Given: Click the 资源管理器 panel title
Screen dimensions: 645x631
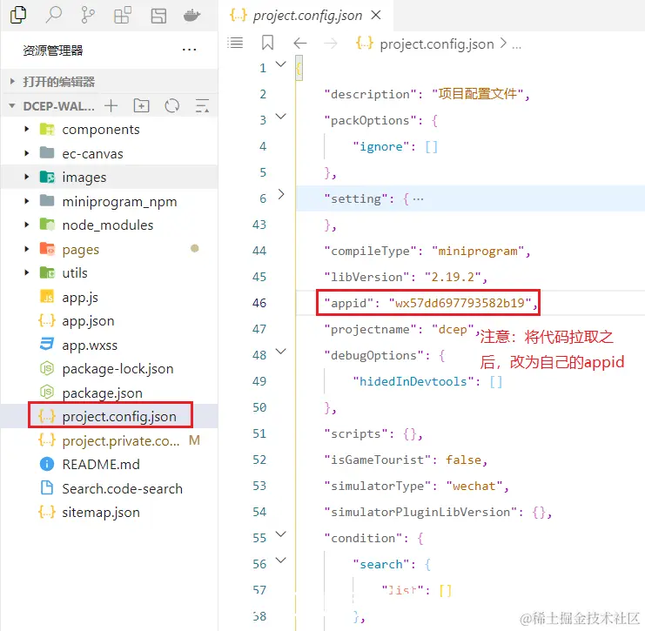Looking at the screenshot, I should click(52, 50).
